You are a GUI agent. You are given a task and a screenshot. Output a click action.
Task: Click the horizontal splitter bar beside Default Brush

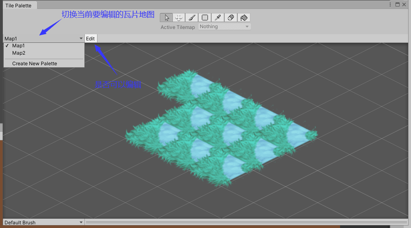pos(246,222)
